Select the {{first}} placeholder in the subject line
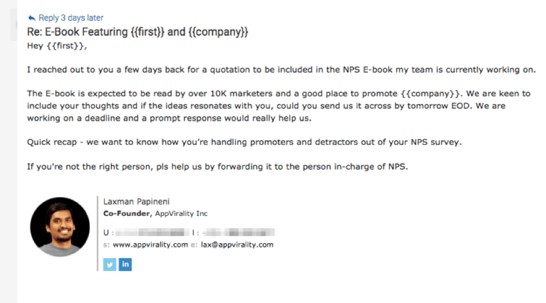Screen dimensions: 546x303 (147, 32)
